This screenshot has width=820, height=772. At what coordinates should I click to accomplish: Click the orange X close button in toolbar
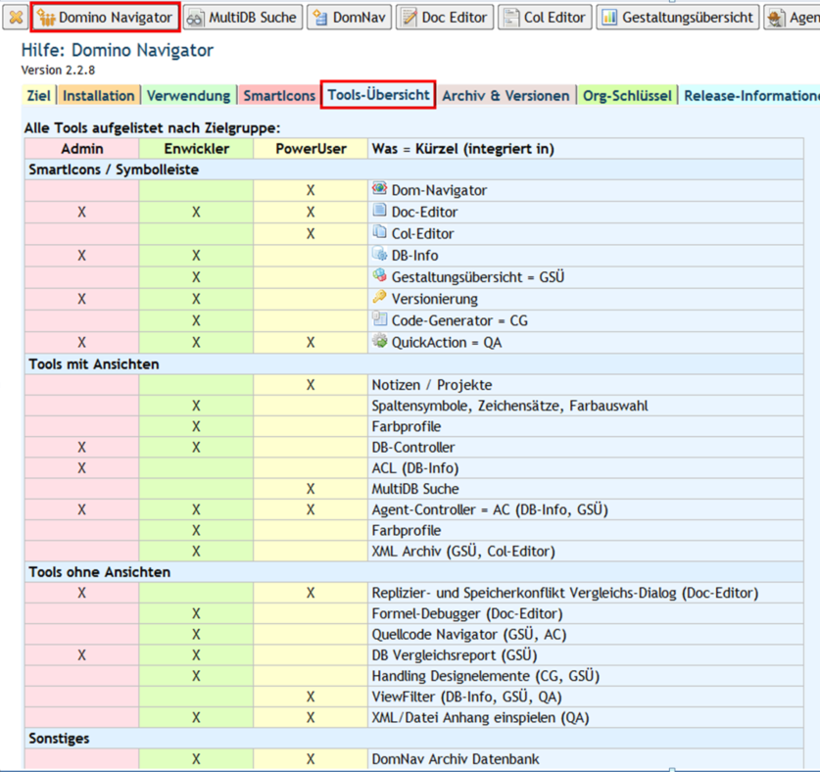[16, 18]
